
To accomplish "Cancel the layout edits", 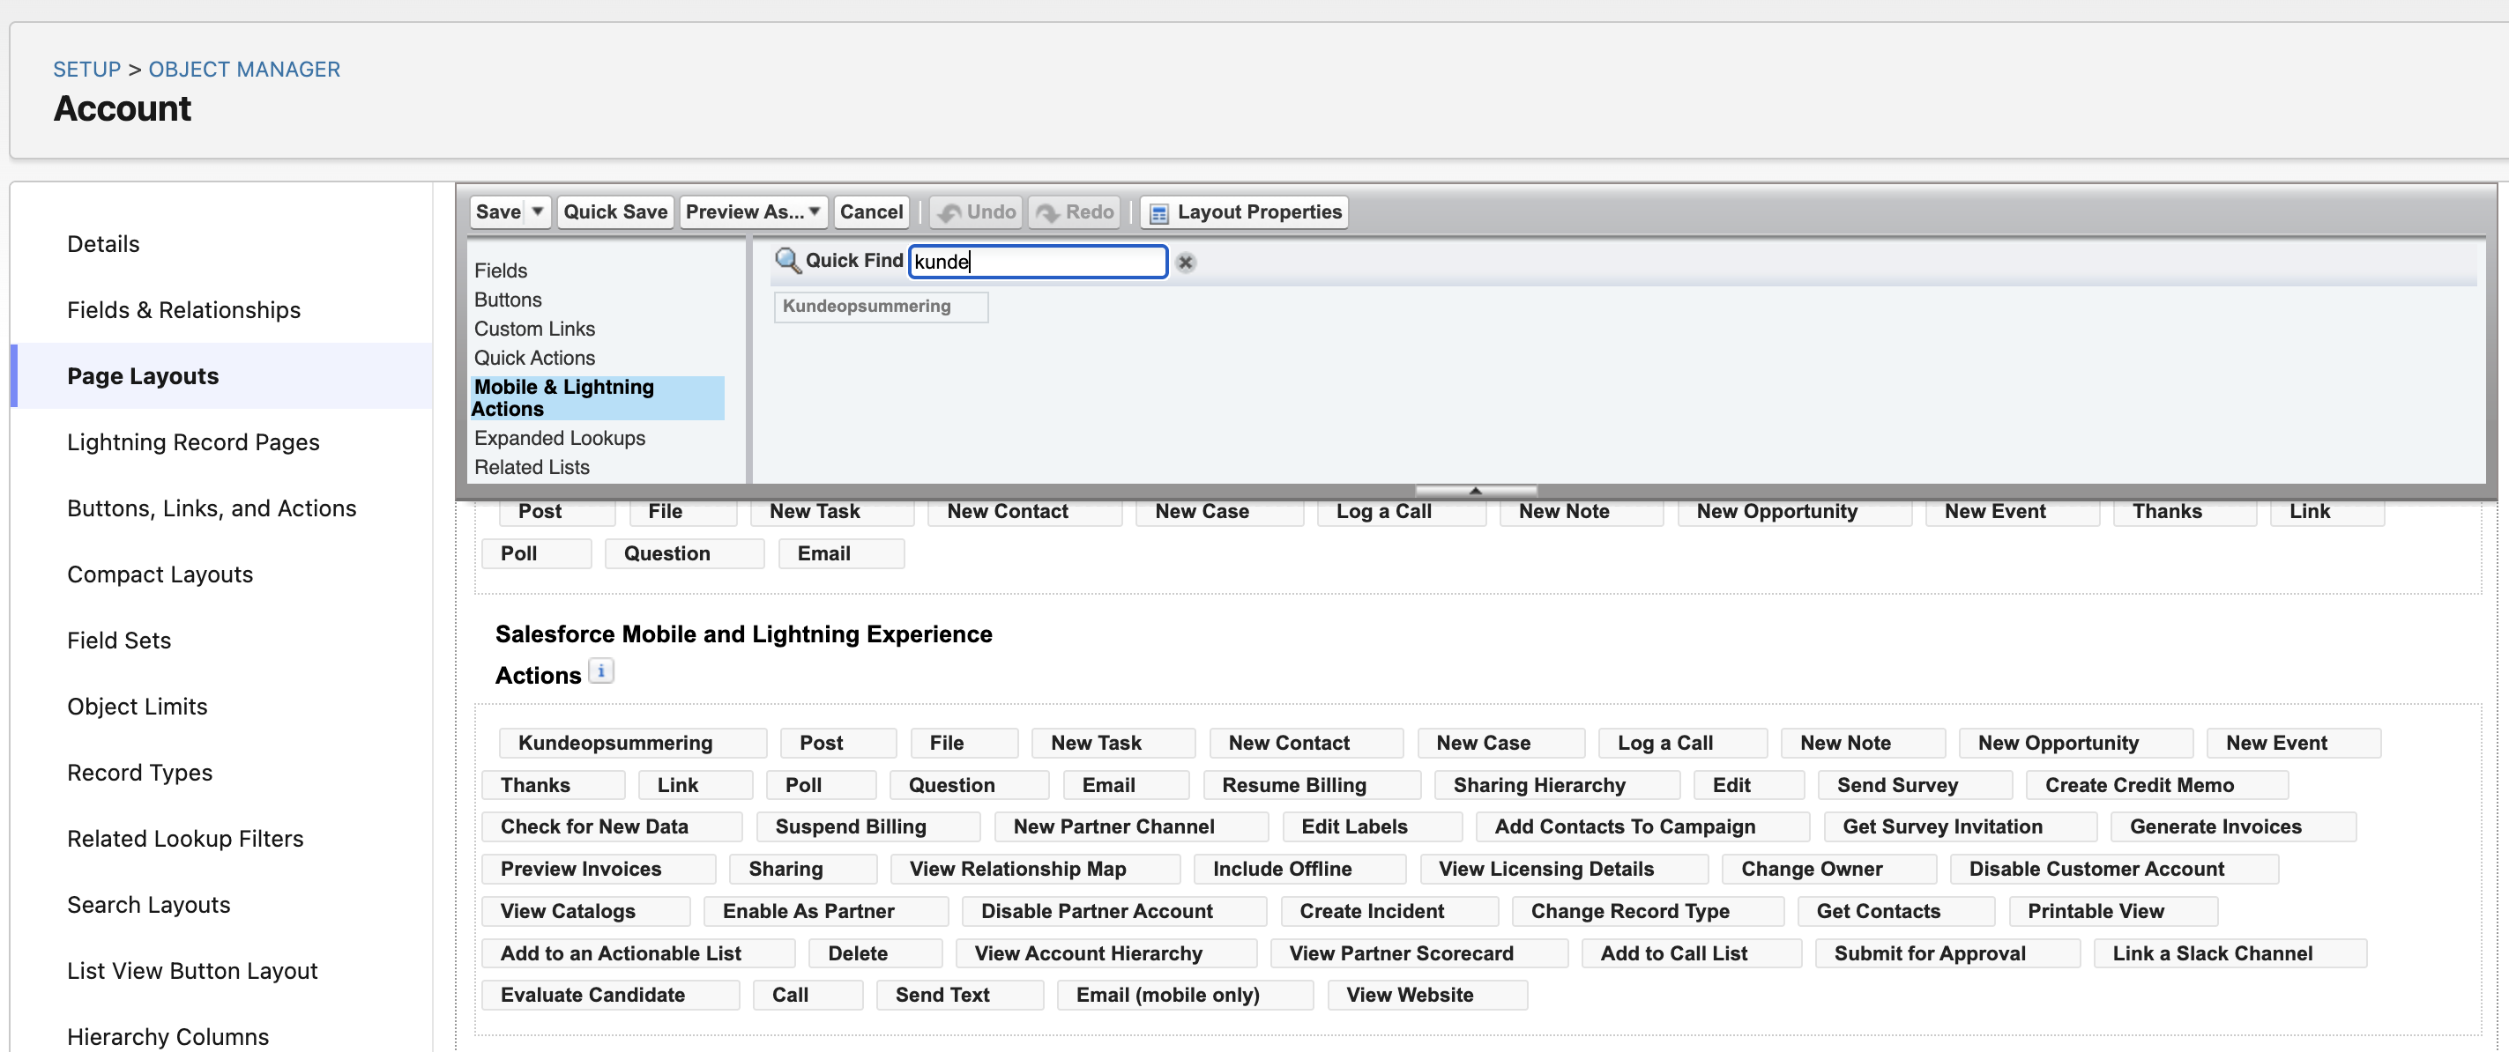I will point(870,211).
